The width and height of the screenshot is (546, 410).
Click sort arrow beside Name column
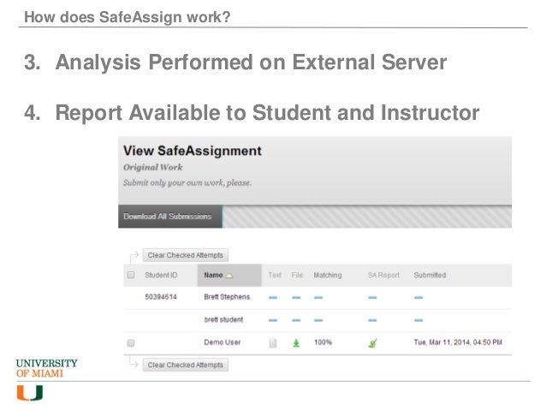pos(228,276)
